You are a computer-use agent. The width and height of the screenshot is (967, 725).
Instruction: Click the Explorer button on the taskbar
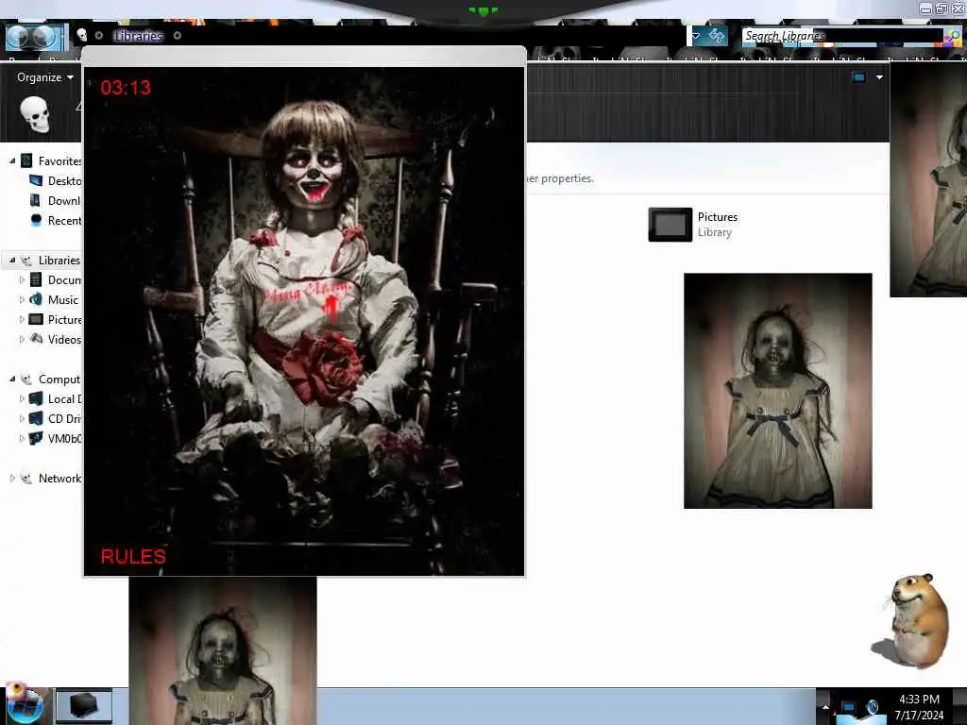[84, 705]
